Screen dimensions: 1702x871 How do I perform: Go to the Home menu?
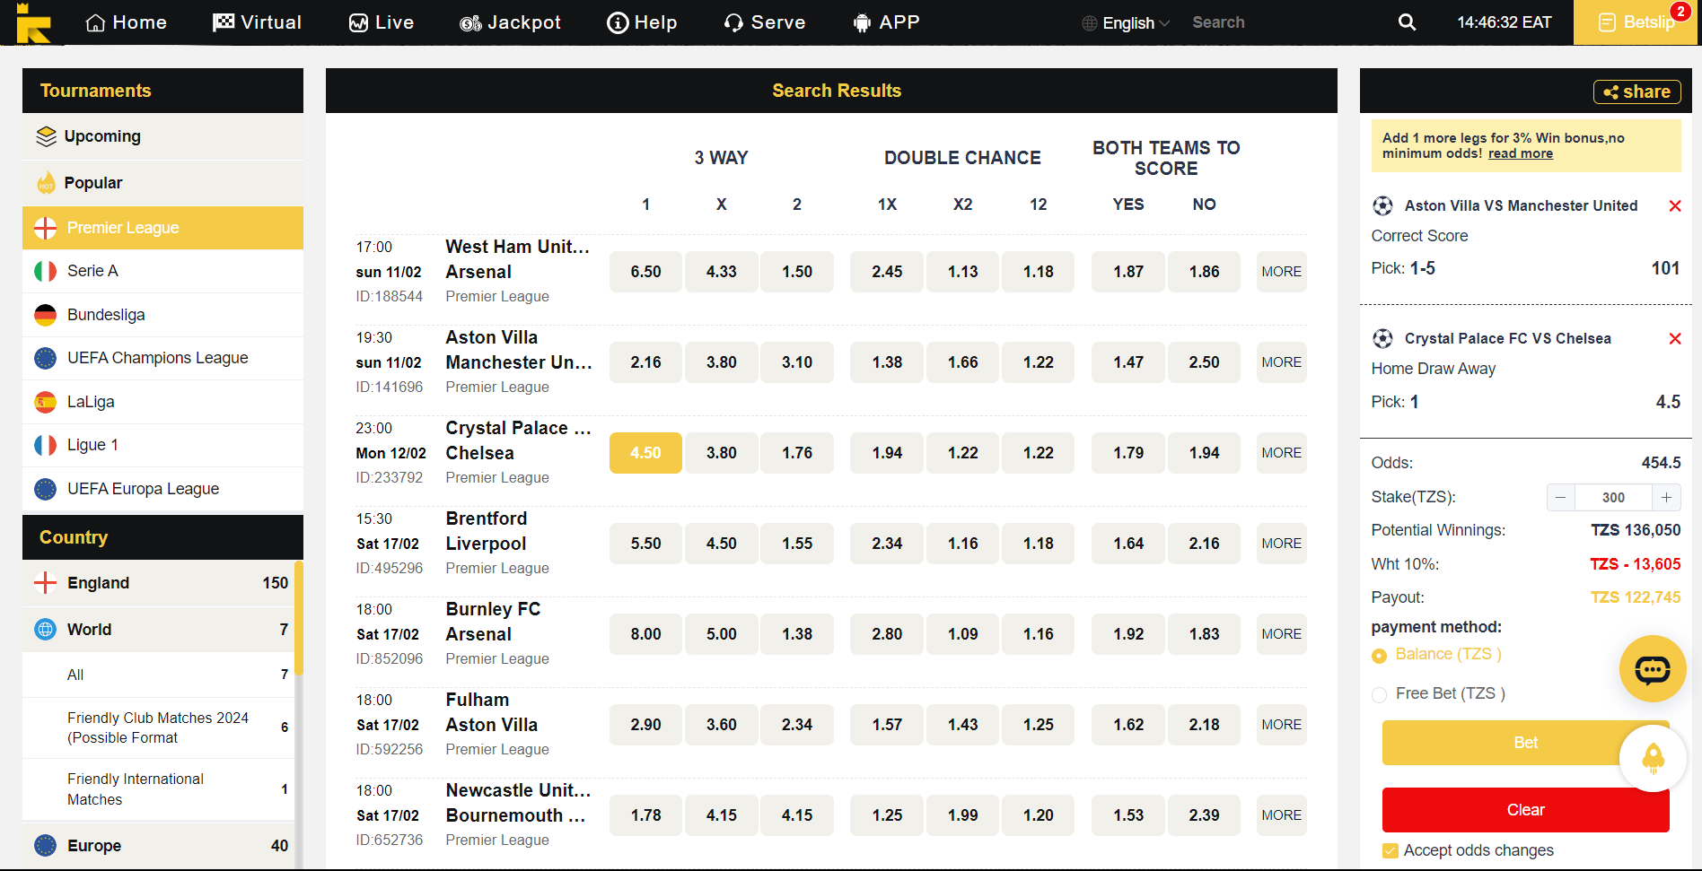[126, 22]
